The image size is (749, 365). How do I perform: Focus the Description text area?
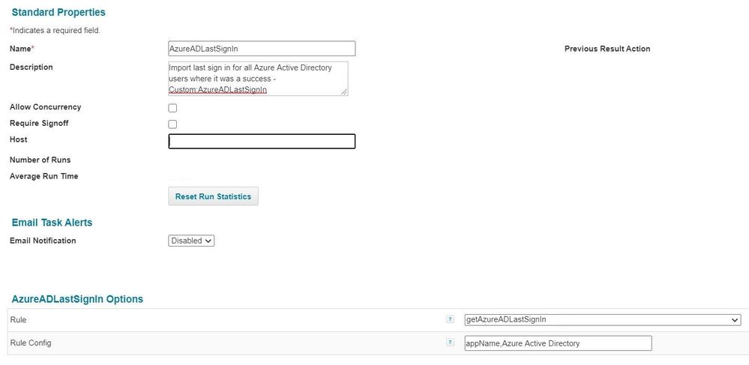coord(257,78)
